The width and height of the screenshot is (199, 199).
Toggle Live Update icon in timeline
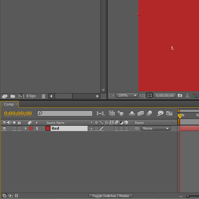click(x=112, y=113)
